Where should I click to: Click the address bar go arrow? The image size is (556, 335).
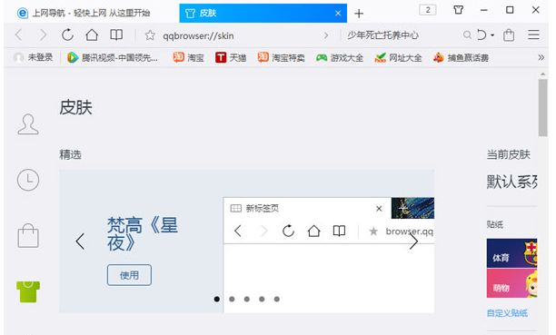click(326, 35)
